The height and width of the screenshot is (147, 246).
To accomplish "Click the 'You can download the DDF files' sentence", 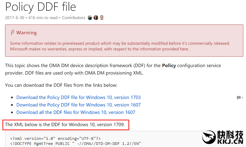I will [61, 85].
